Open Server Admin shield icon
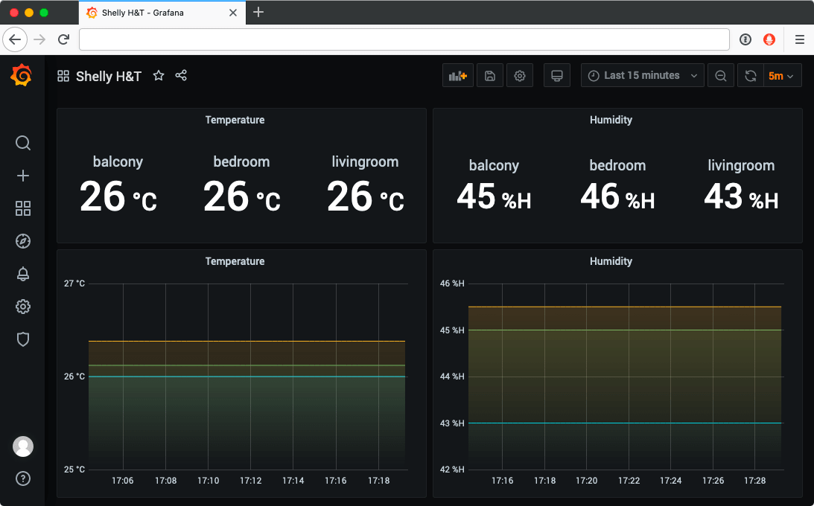814x506 pixels. [23, 339]
